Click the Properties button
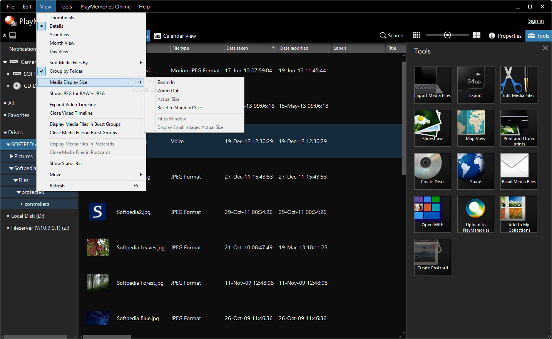Viewport: 552px width, 339px height. (505, 36)
